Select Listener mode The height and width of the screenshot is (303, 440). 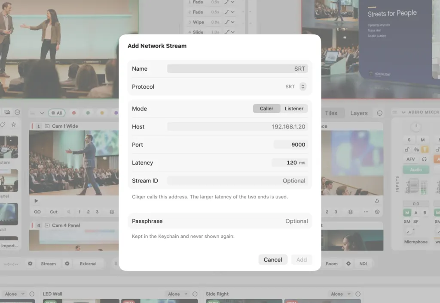pos(294,108)
